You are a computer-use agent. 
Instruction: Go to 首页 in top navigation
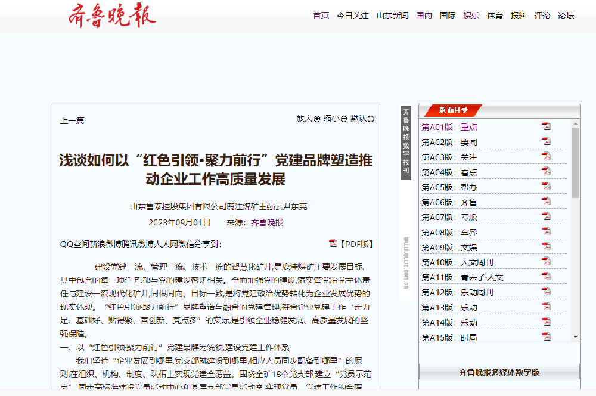click(321, 16)
